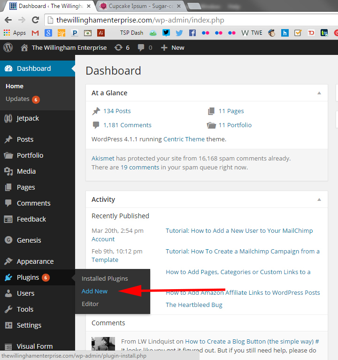Open the Comments sidebar menu
The image size is (338, 360).
[x=38, y=203]
